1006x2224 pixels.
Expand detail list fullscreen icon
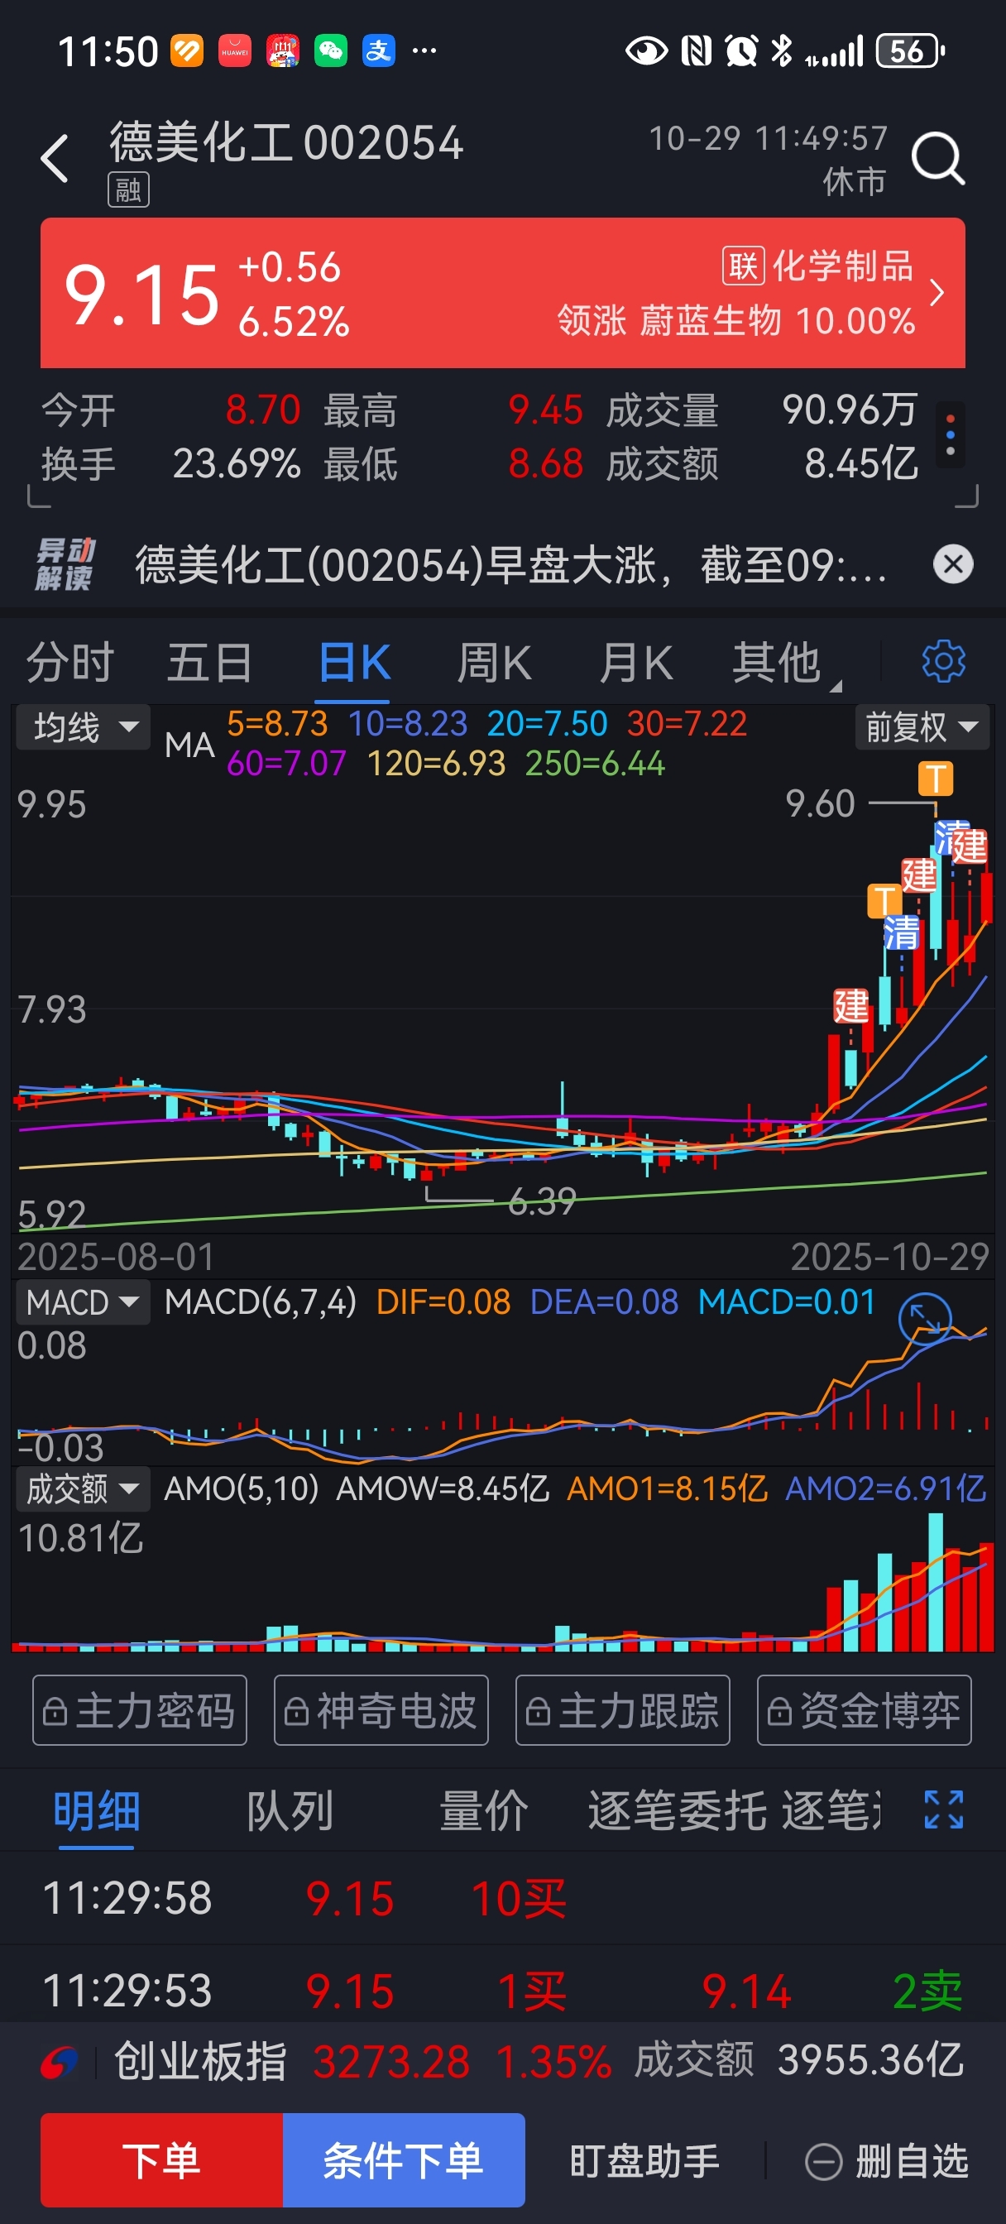(944, 1809)
